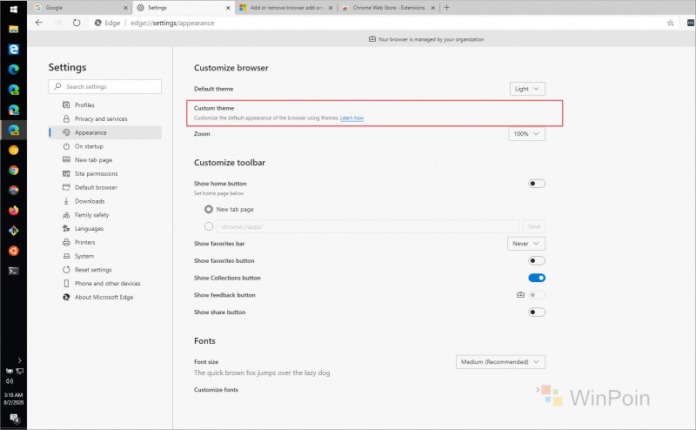Screen dimensions: 696x430
Task: Open the taskbar notification center icon
Action: (x=14, y=419)
